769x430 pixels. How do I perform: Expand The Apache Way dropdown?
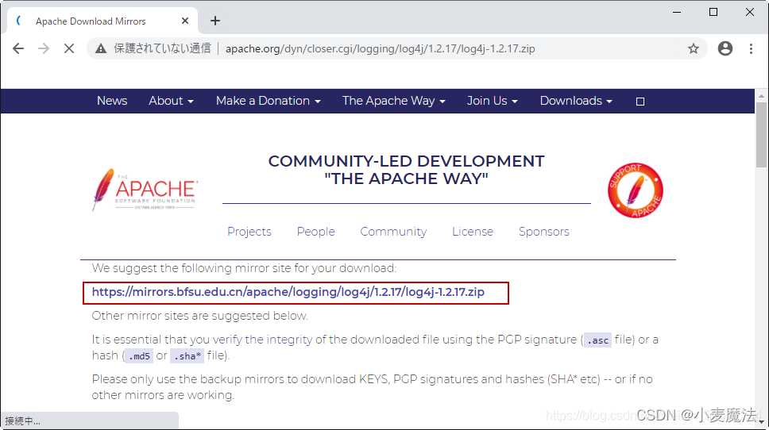394,101
